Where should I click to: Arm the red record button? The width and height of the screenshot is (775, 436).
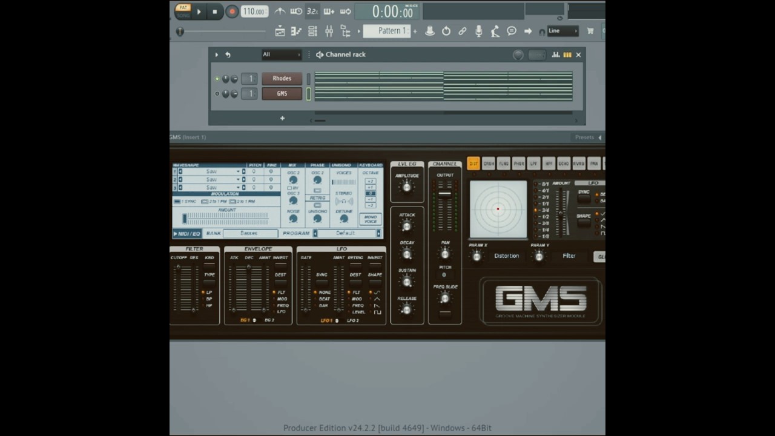(232, 11)
